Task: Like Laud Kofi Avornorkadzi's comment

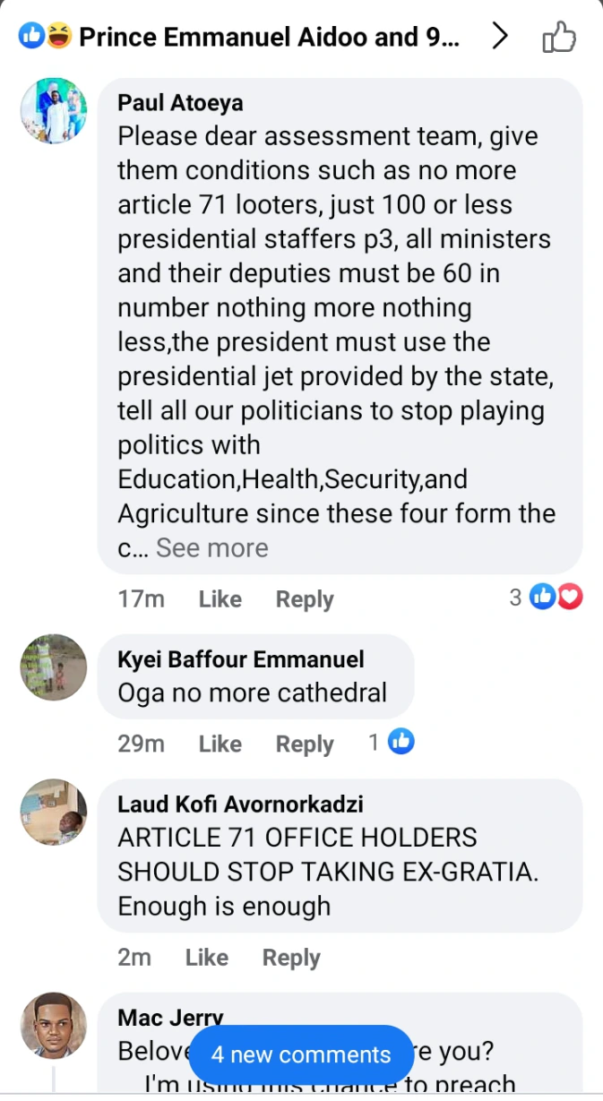Action: (x=206, y=958)
